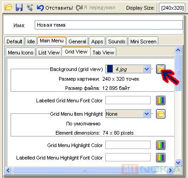Image resolution: width=188 pixels, height=178 pixels.
Task: Open a theme file with the folder icon
Action: (x=8, y=7)
